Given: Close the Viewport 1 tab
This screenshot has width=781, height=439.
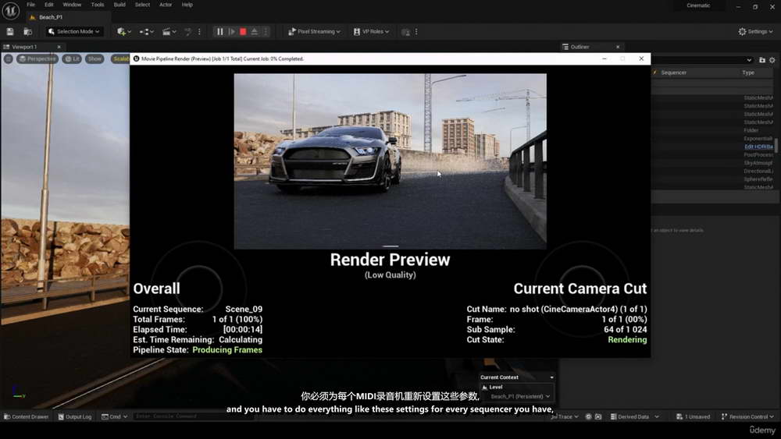Looking at the screenshot, I should (x=59, y=47).
